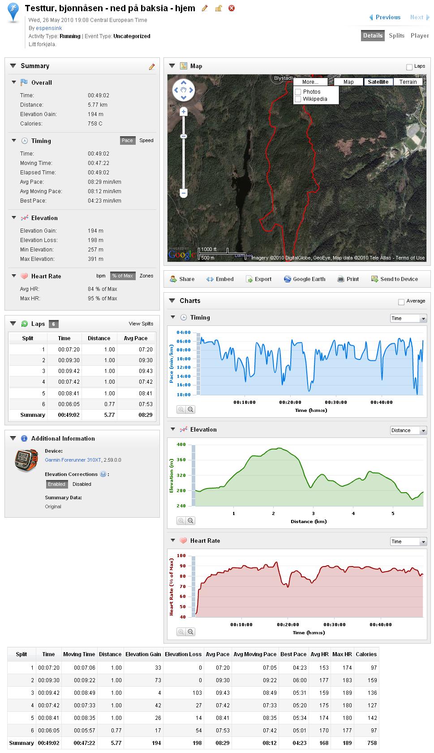The height and width of the screenshot is (753, 434).
Task: Click the Elevation icon in the Summary
Action: click(x=25, y=218)
